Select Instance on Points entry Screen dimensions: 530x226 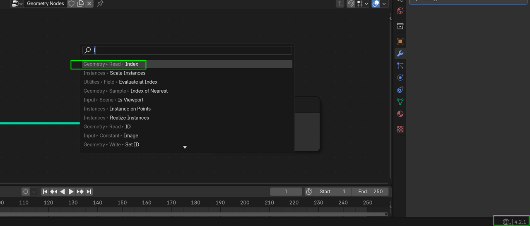tap(187, 109)
